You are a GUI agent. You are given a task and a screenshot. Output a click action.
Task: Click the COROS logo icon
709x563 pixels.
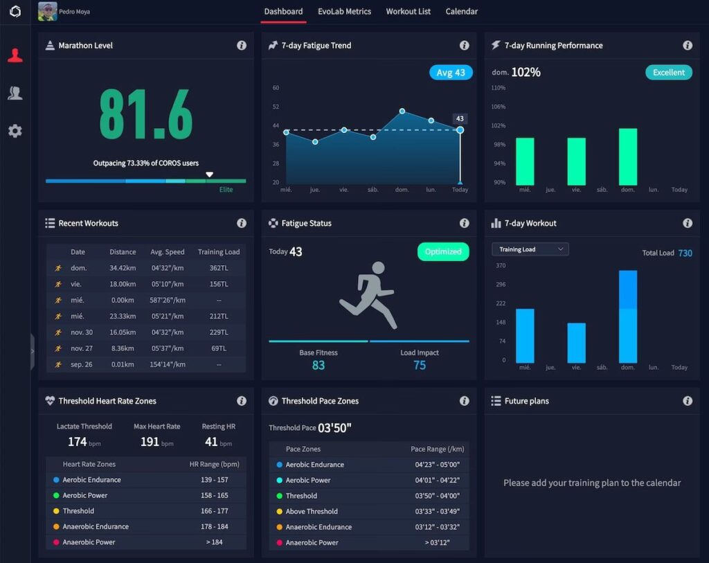tap(15, 12)
